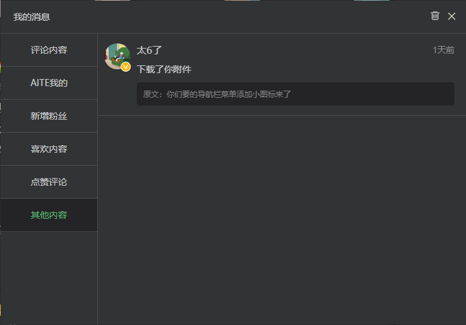Click the empty message list area below notification
This screenshot has height=325, width=466.
tap(282, 219)
